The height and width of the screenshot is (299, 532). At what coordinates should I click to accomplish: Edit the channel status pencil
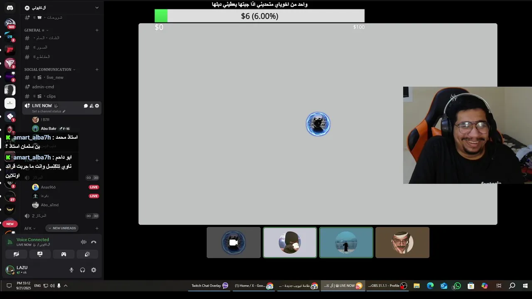pos(64,111)
